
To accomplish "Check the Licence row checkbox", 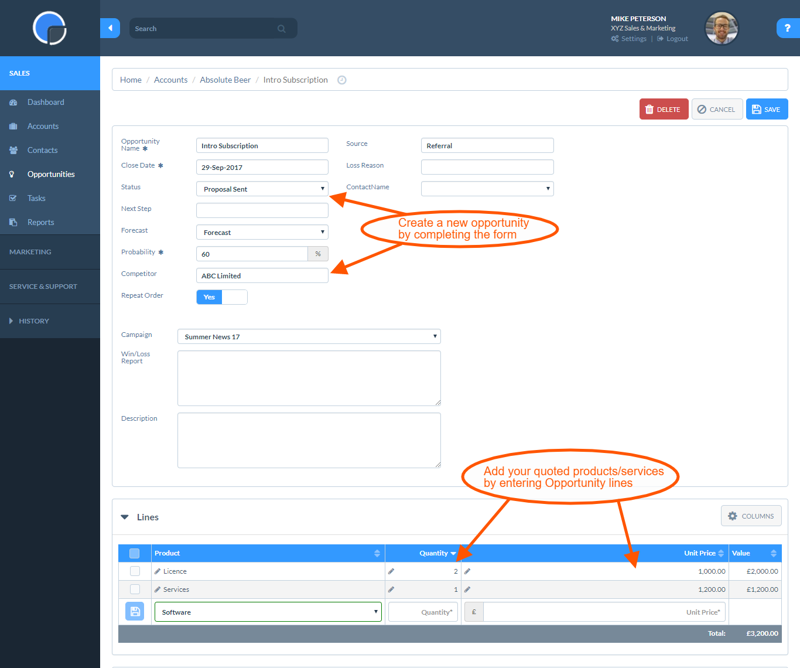I will (x=135, y=571).
